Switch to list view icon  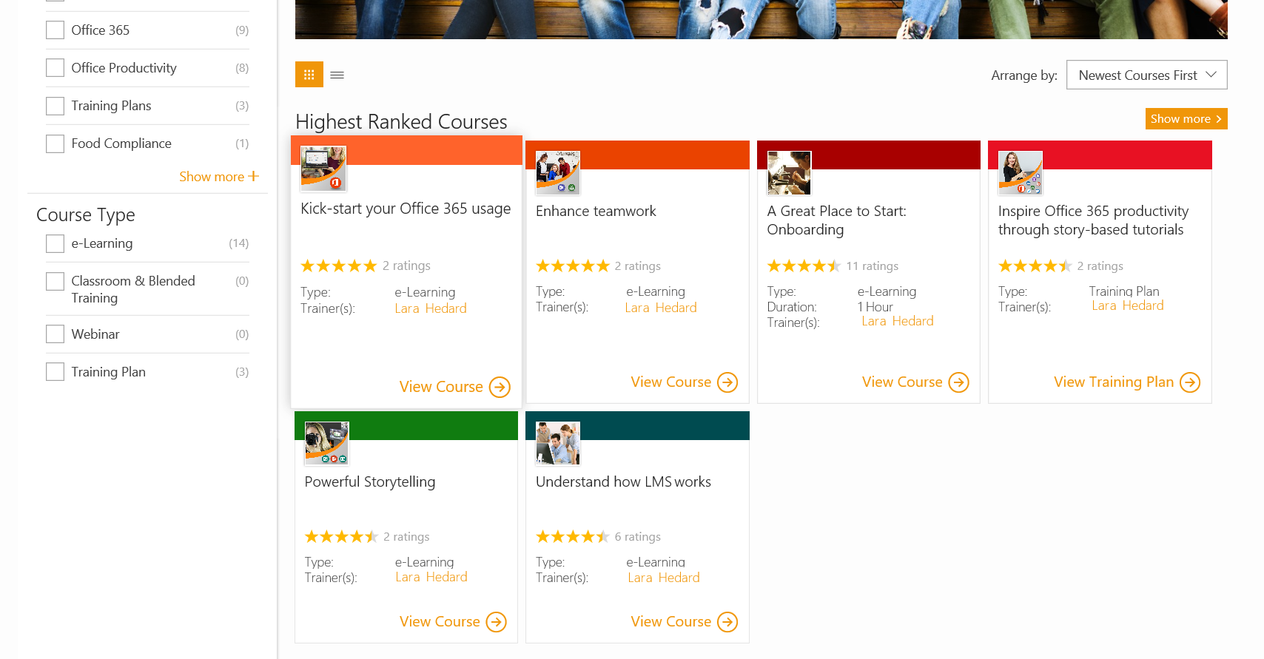click(337, 75)
